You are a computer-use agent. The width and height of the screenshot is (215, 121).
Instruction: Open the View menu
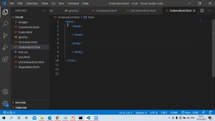[x=45, y=3]
